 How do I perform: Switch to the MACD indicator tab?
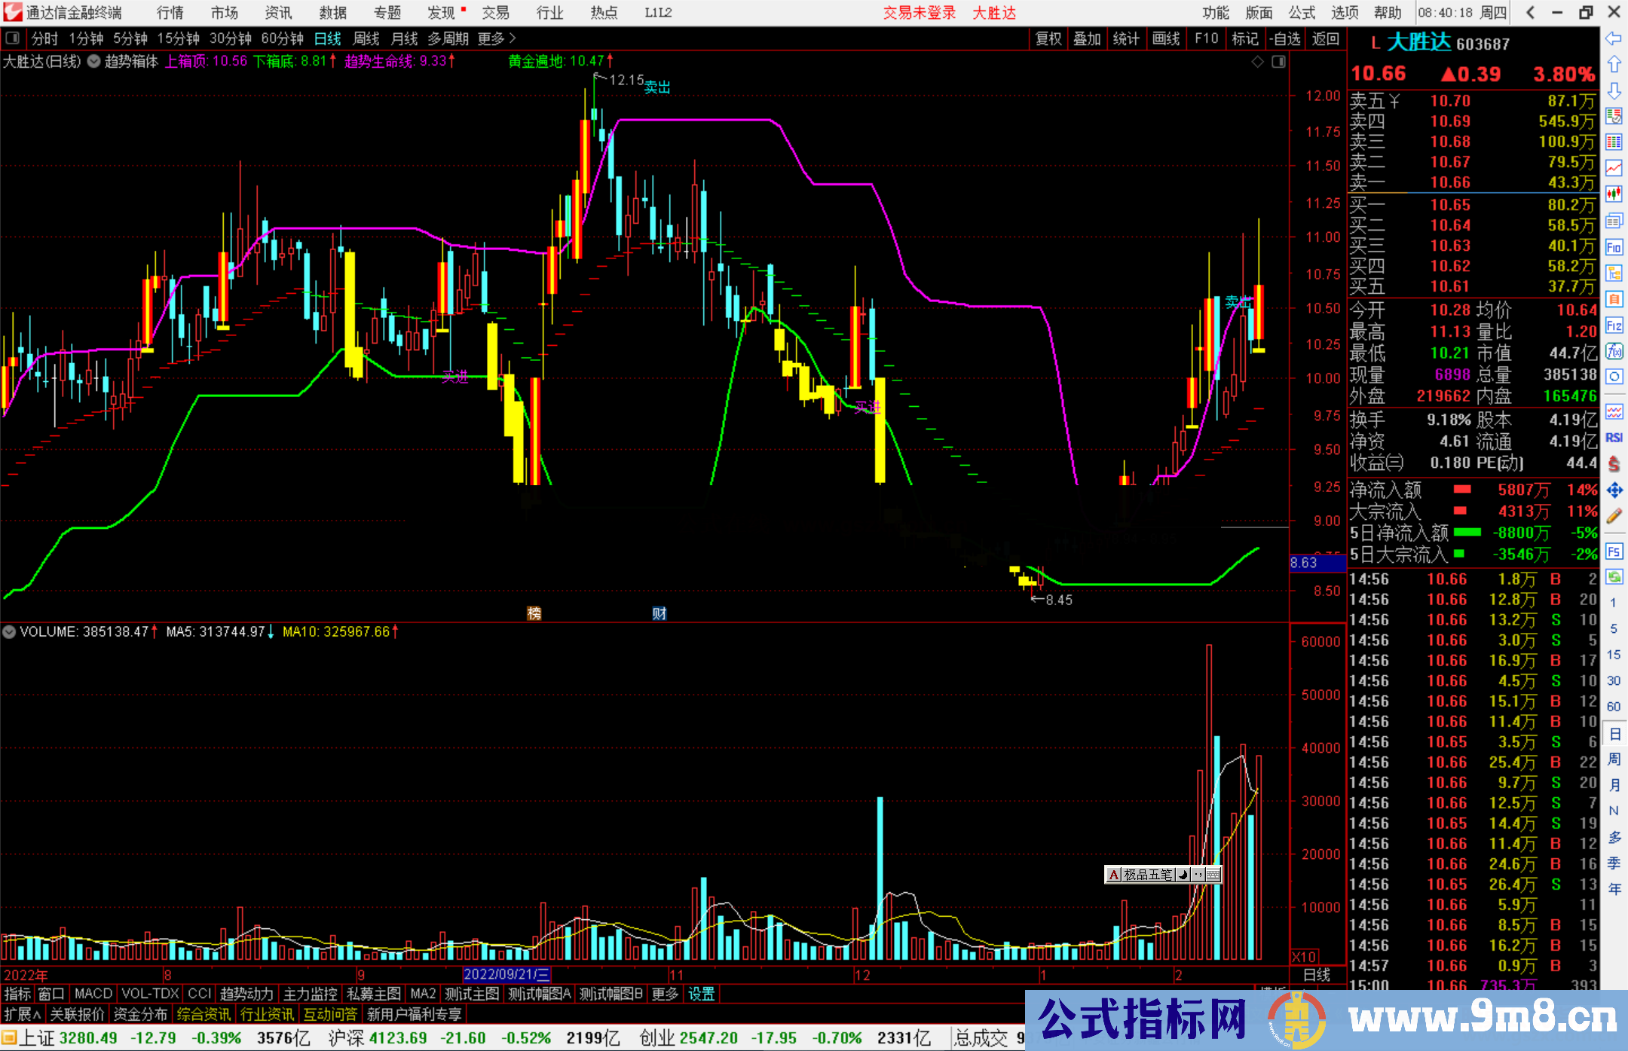93,994
